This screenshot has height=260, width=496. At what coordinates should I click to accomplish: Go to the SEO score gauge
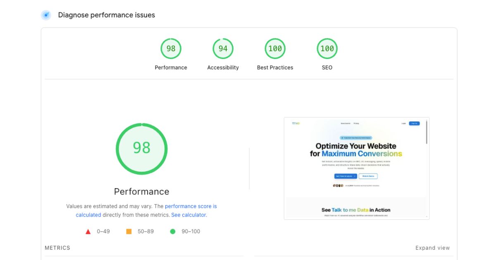[x=327, y=49]
